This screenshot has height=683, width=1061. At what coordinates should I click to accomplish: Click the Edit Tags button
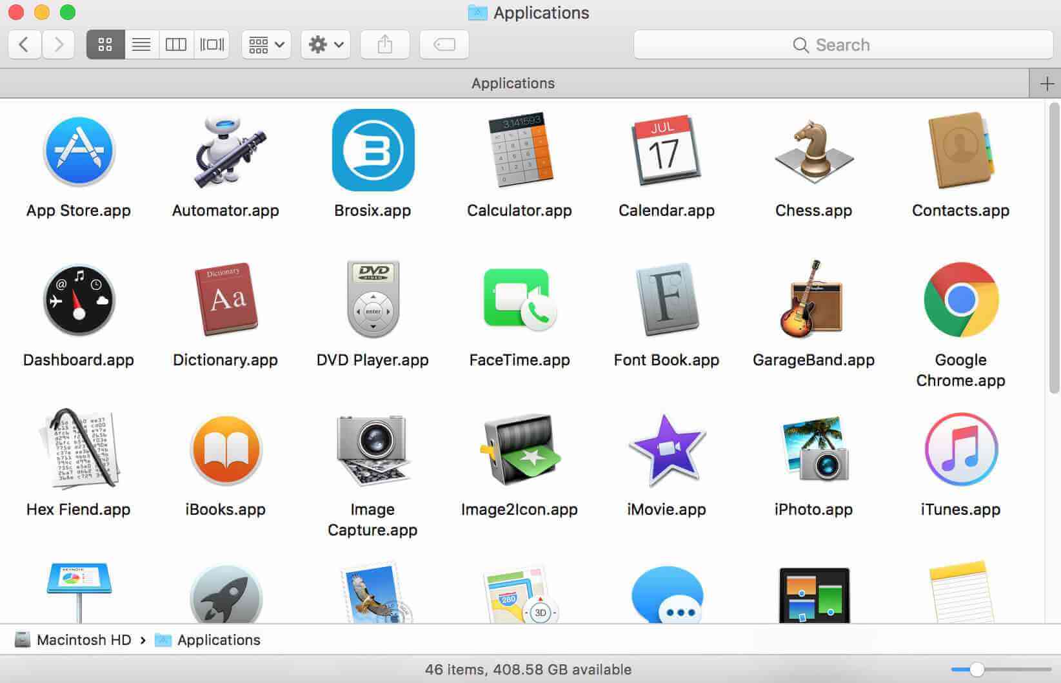(444, 44)
